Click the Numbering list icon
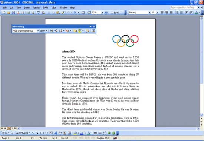The image size is (204, 141). (177, 13)
